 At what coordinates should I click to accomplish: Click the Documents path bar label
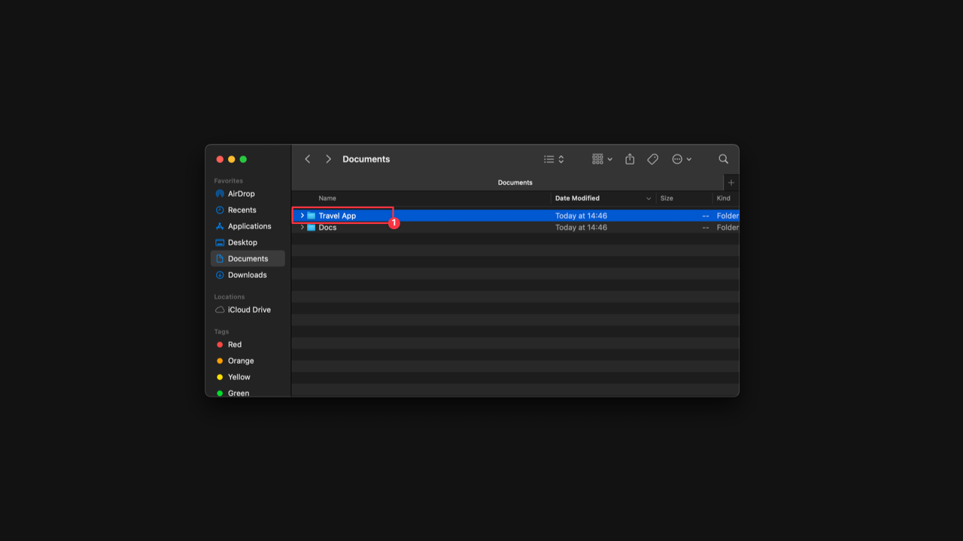[515, 182]
